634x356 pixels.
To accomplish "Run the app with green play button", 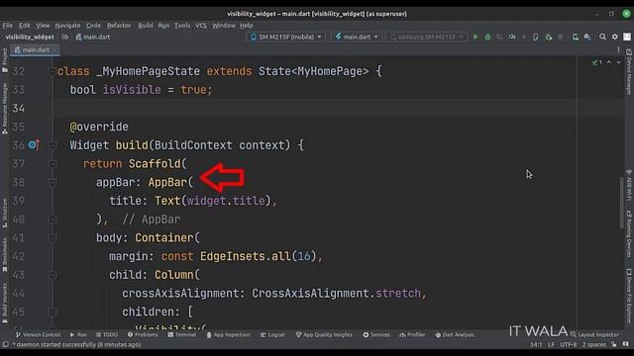I will click(x=475, y=37).
